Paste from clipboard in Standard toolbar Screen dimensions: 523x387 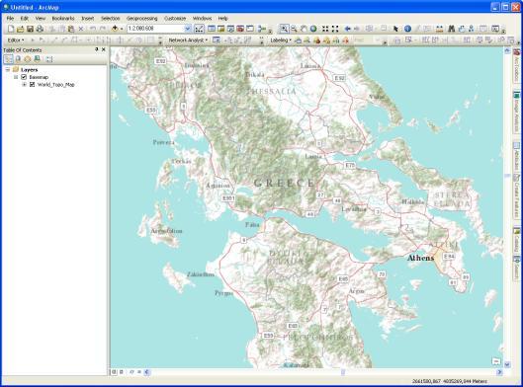pyautogui.click(x=71, y=29)
